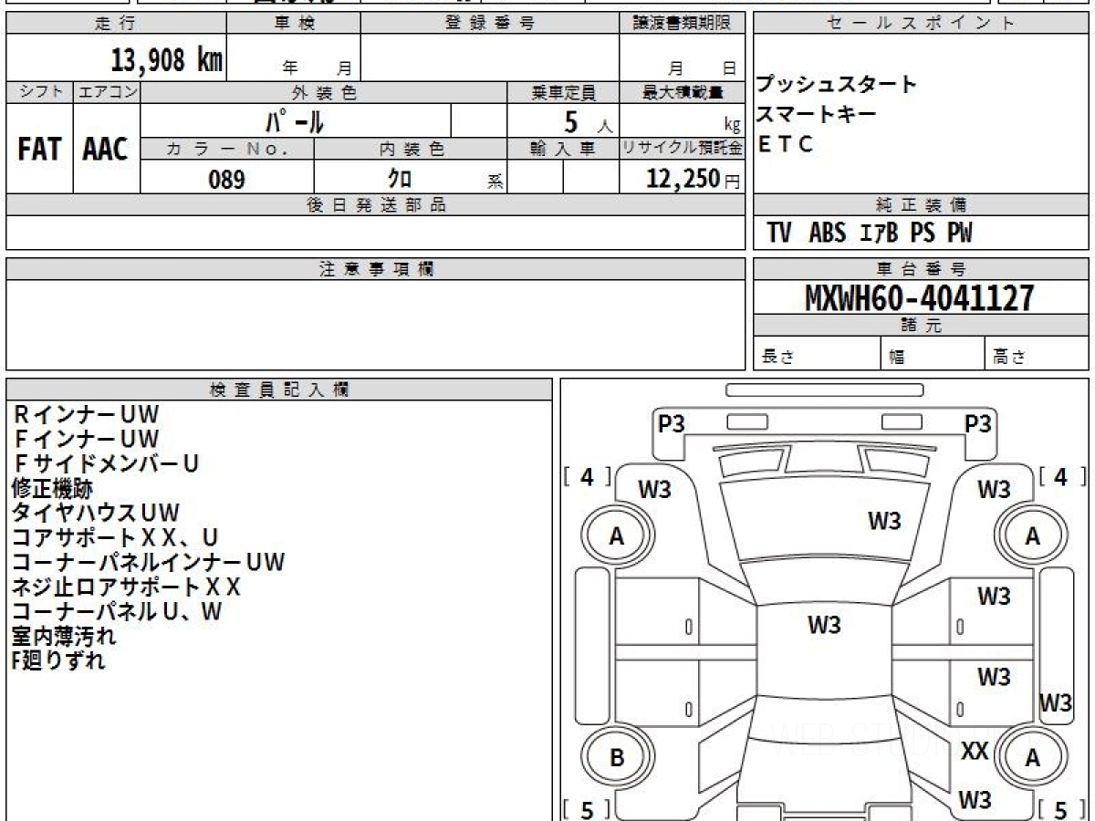Click the ABS equipment entry
1095x821 pixels.
click(828, 234)
